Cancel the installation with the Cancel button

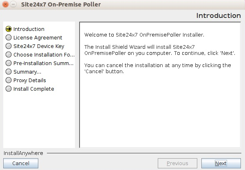coord(21,163)
